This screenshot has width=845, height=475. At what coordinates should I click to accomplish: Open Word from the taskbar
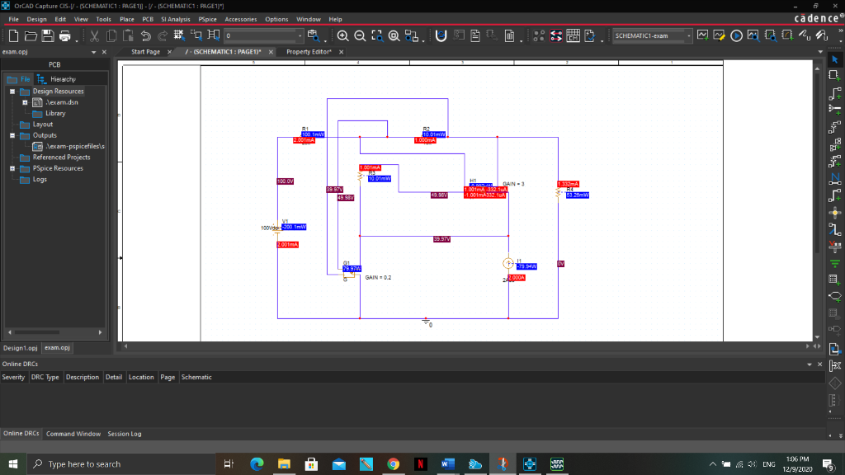(448, 463)
